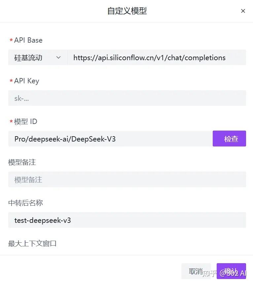The width and height of the screenshot is (253, 284).
Task: Click the 最大上下文窗口 label
Action: click(x=32, y=243)
